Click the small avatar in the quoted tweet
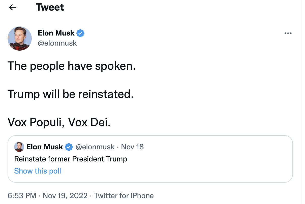Screen dimensions: 305x204 coord(19,147)
